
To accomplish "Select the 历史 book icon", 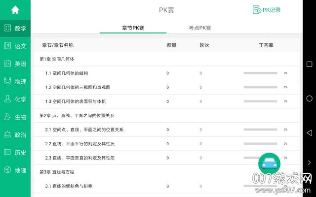I will pyautogui.click(x=7, y=152).
